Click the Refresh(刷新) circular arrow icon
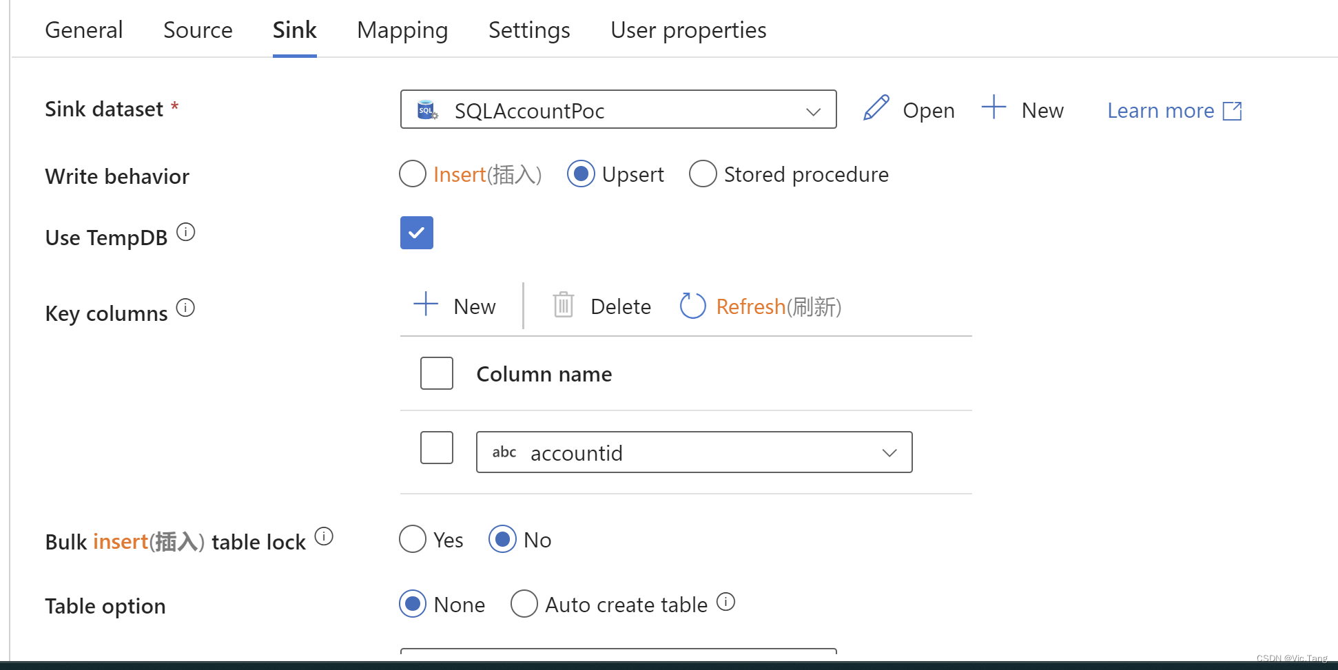 click(x=692, y=305)
